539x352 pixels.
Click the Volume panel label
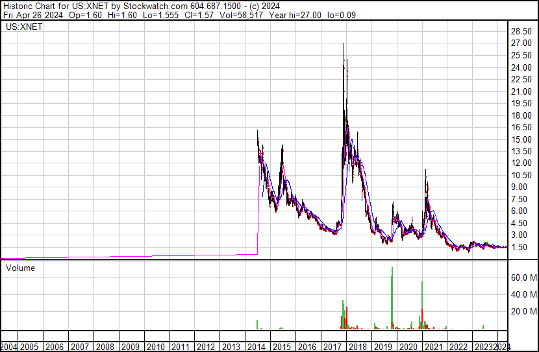tap(21, 268)
